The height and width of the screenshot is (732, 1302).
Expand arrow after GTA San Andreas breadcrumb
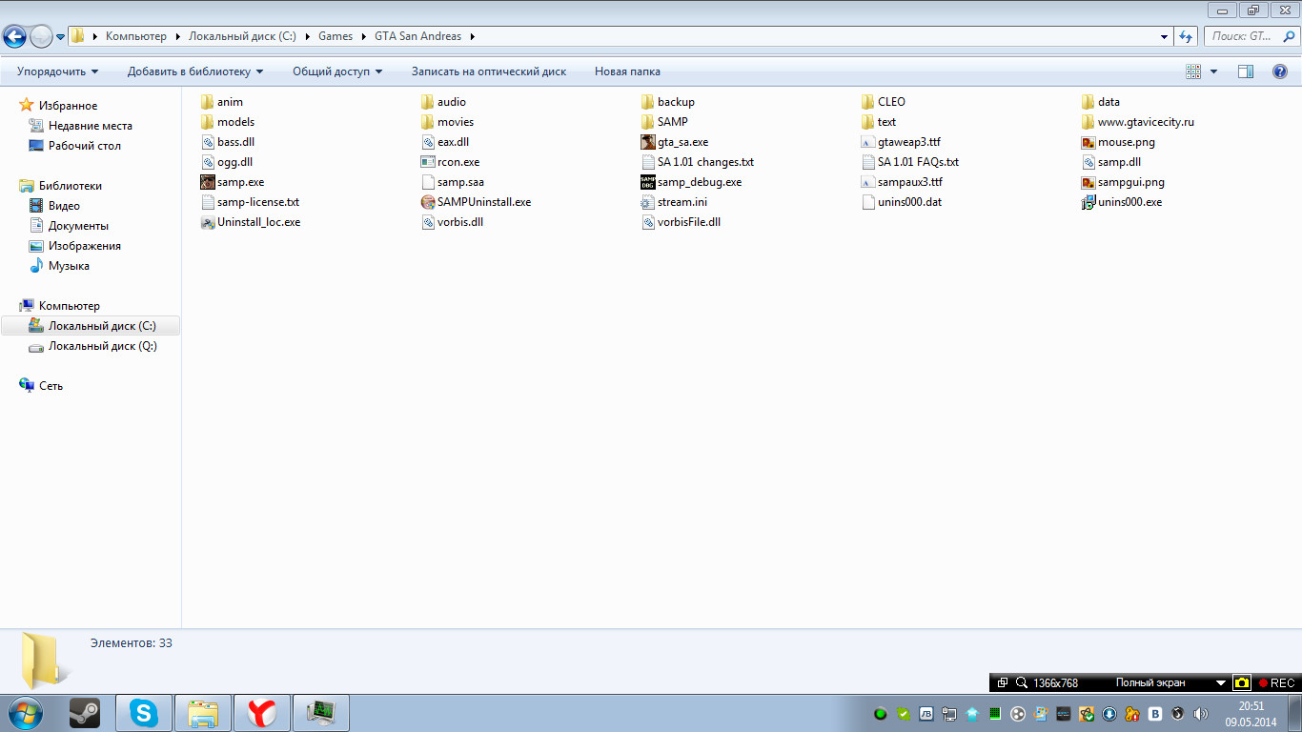tap(473, 36)
